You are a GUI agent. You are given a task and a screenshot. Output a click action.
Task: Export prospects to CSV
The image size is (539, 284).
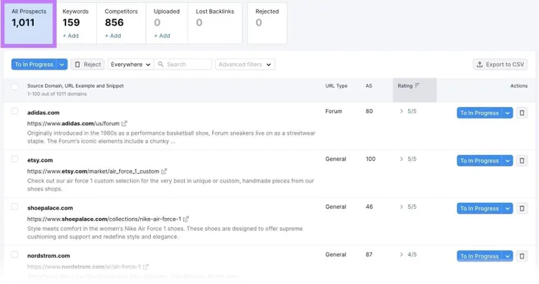pos(500,65)
